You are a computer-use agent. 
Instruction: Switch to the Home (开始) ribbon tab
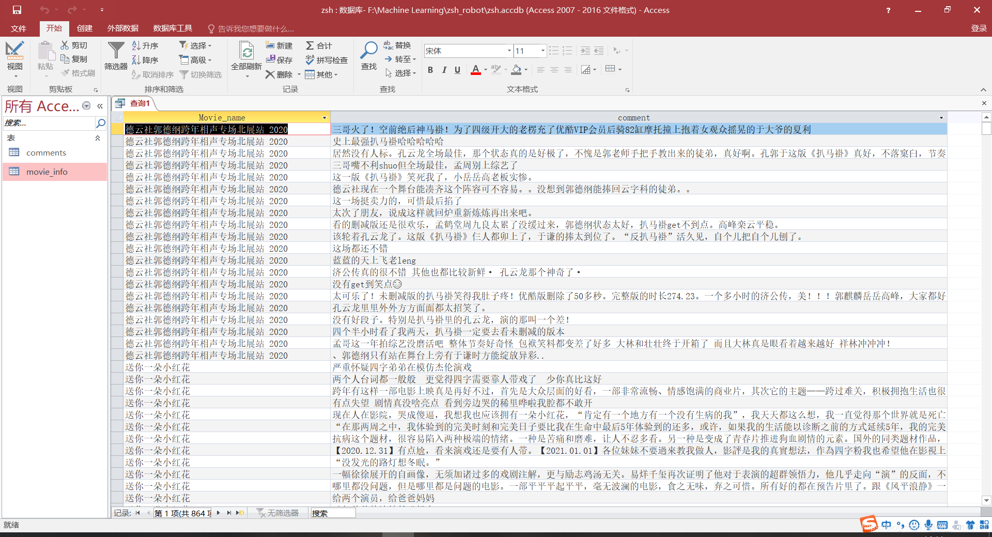pyautogui.click(x=54, y=28)
